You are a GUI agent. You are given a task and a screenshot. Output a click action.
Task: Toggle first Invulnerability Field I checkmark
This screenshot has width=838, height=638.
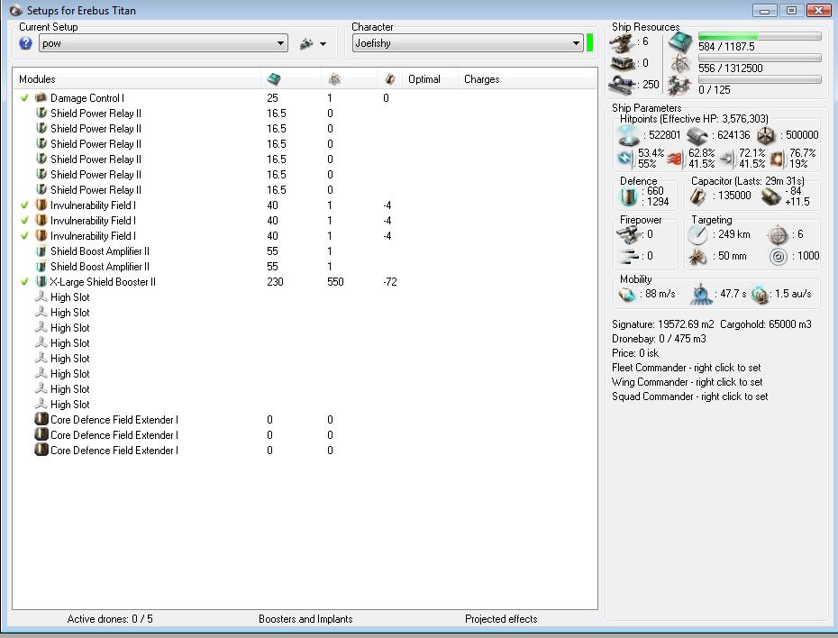click(x=24, y=205)
